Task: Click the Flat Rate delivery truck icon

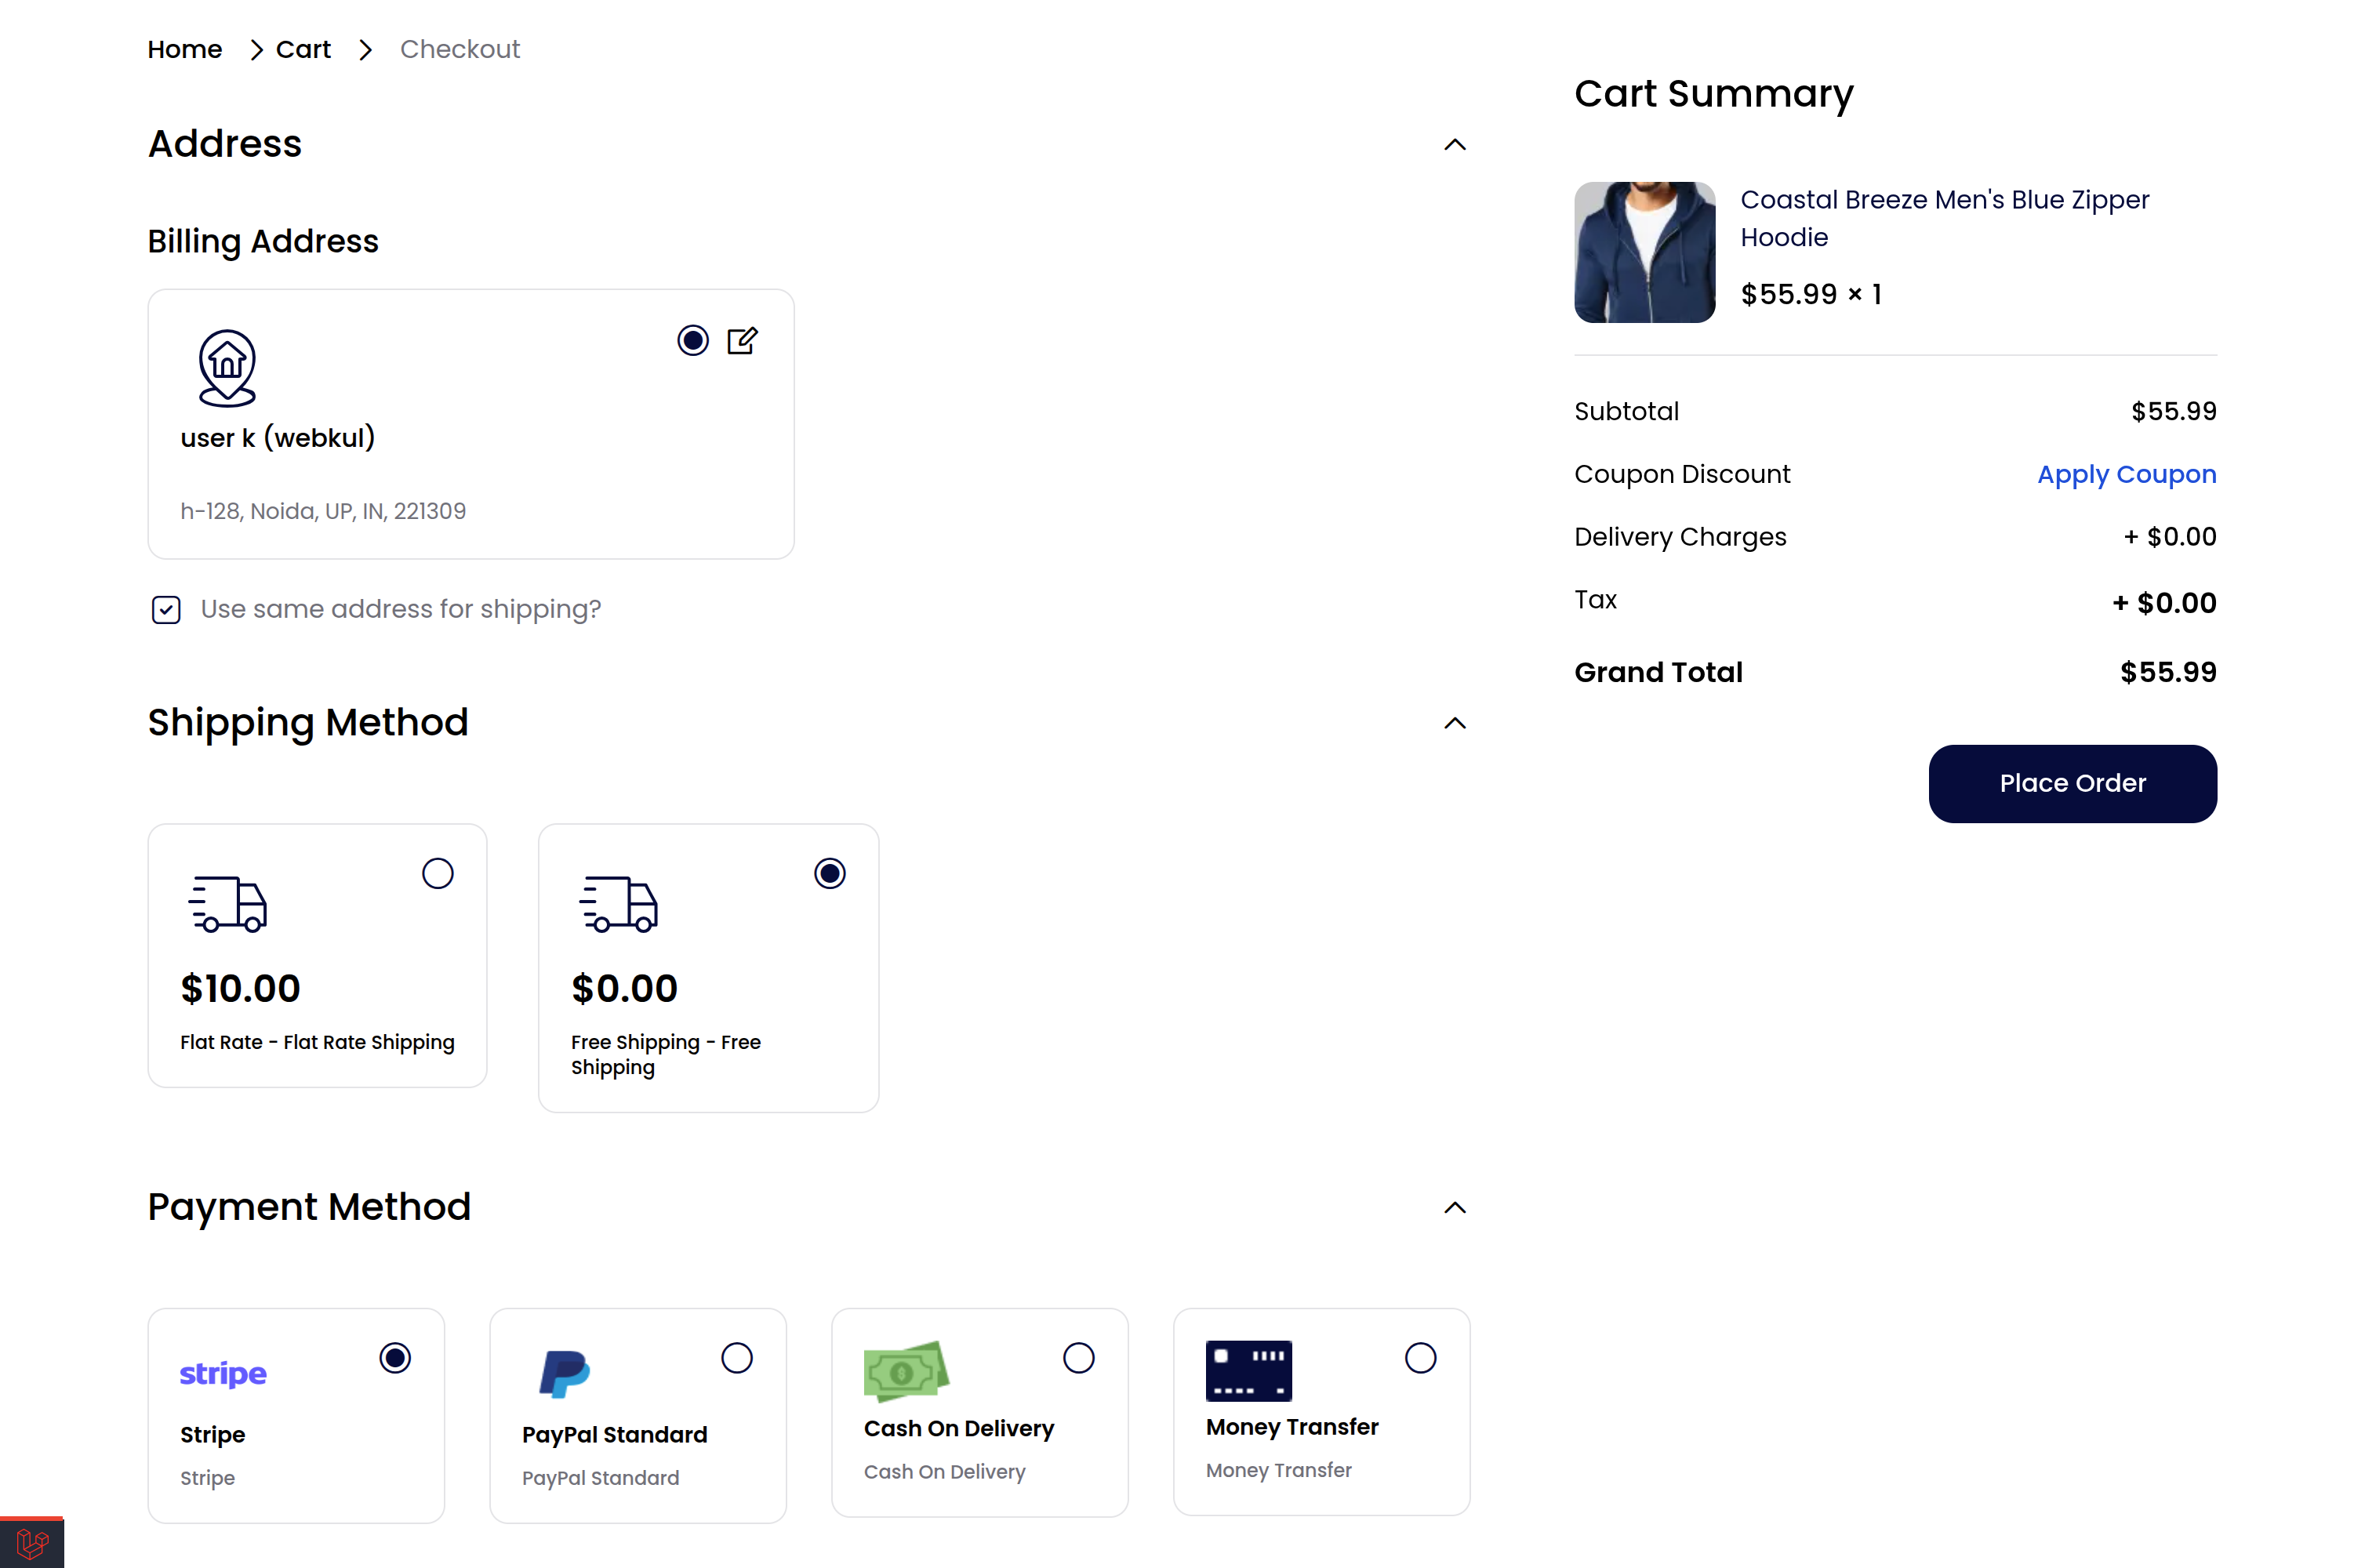Action: [228, 904]
